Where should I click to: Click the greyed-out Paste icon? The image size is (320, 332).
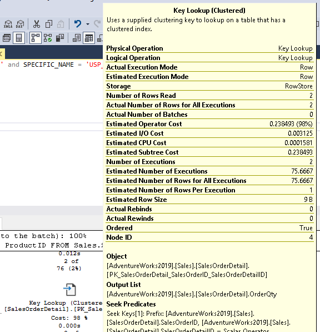pos(61,24)
